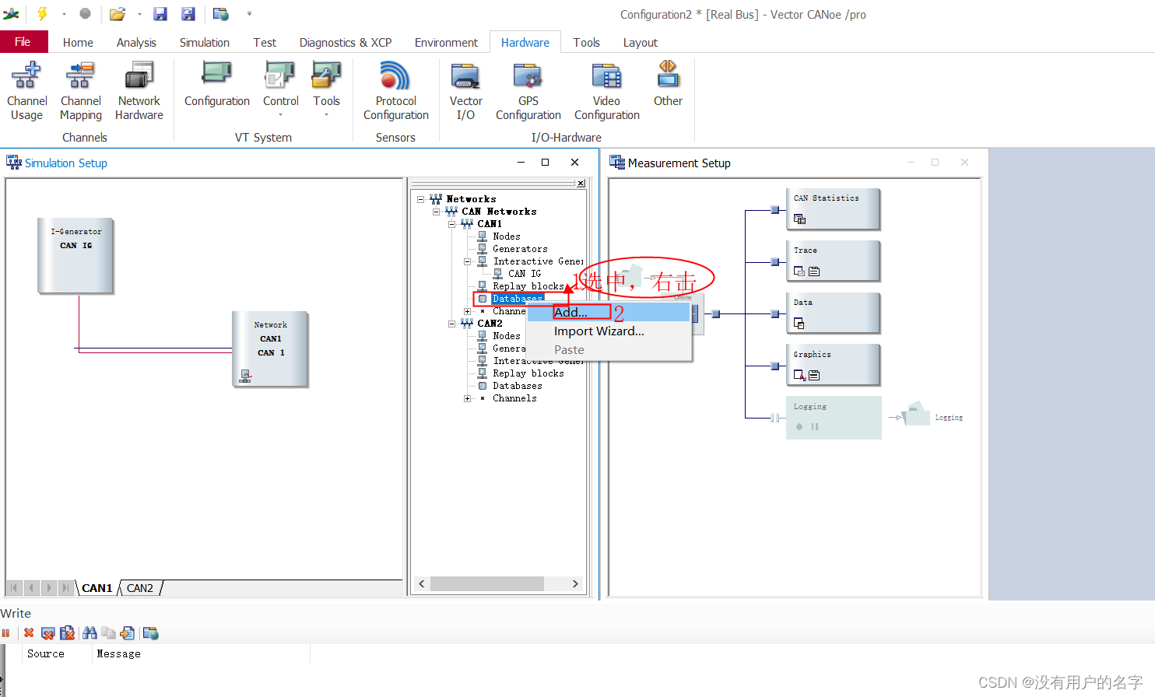Open a configuration via the folder icon
The width and height of the screenshot is (1155, 697).
pyautogui.click(x=117, y=13)
